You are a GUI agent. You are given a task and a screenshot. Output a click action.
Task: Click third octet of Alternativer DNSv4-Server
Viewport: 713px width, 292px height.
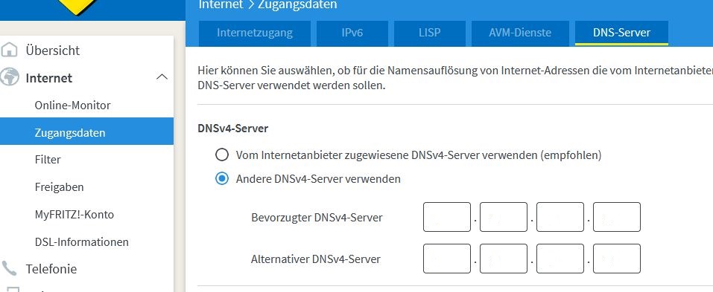560,259
